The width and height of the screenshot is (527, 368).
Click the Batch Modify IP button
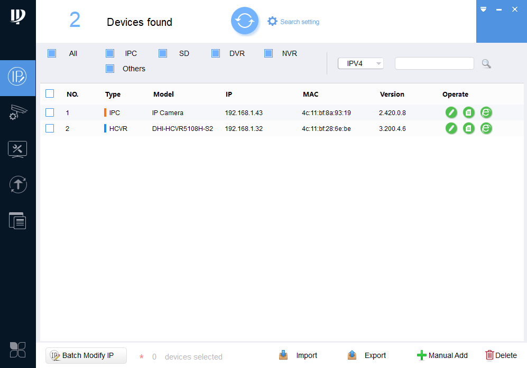click(86, 355)
